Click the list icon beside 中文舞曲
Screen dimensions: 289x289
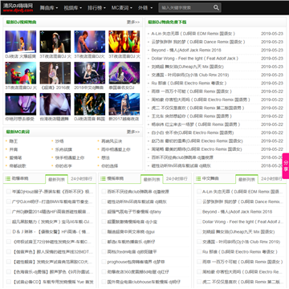pos(198,178)
